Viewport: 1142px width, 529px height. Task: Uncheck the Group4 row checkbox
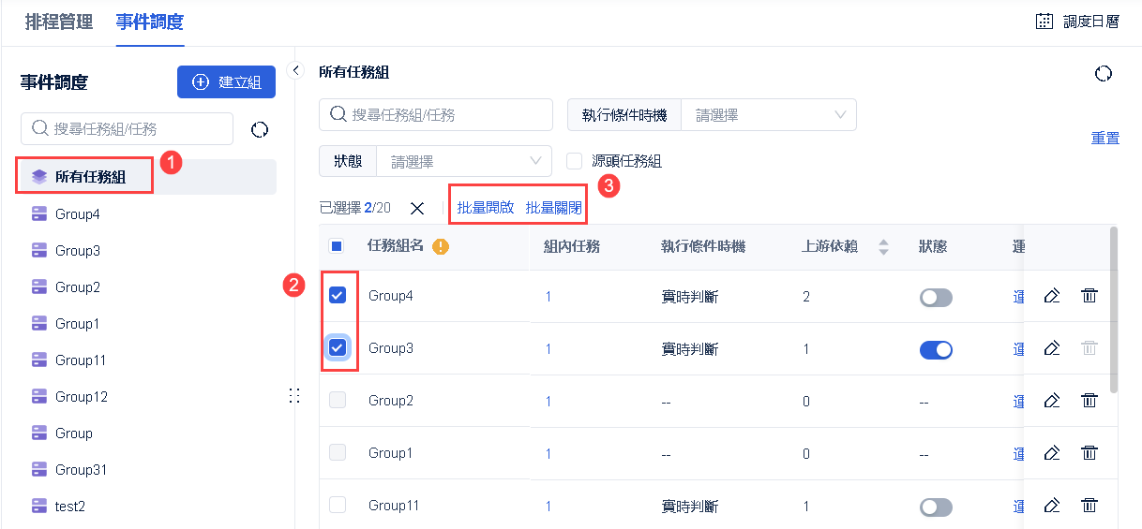[338, 296]
